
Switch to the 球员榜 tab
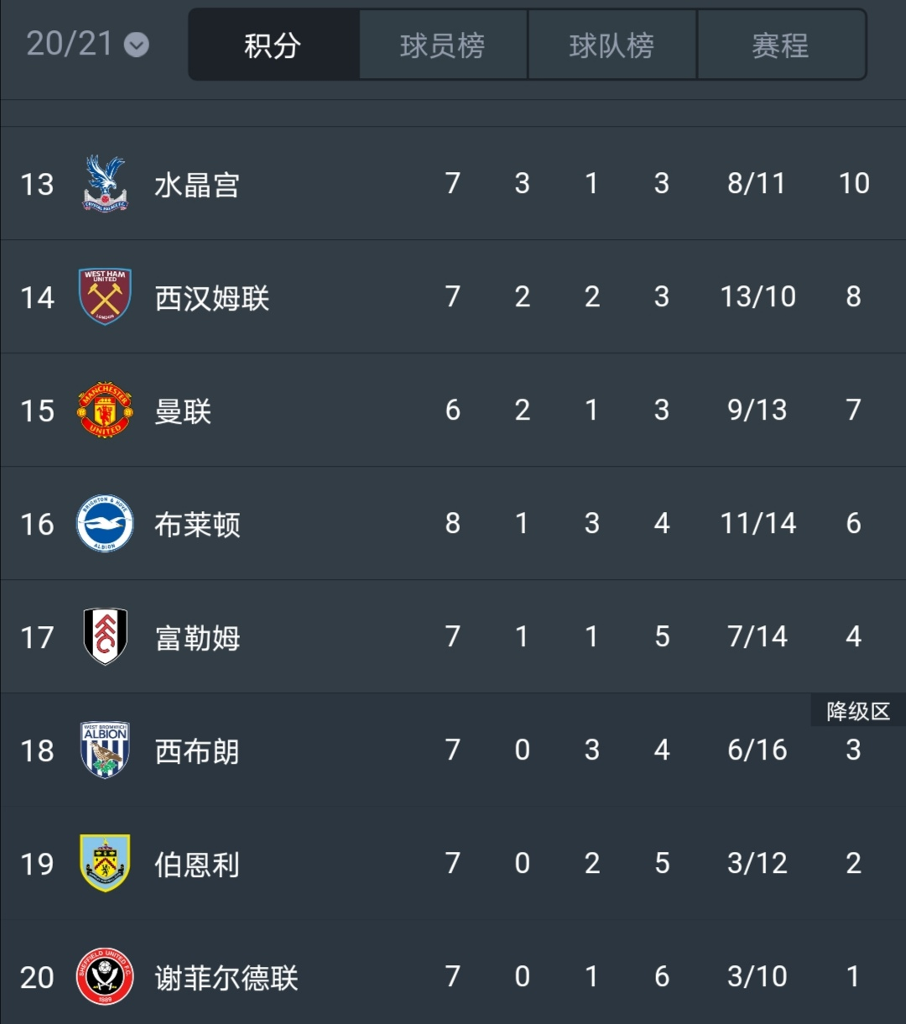(443, 45)
